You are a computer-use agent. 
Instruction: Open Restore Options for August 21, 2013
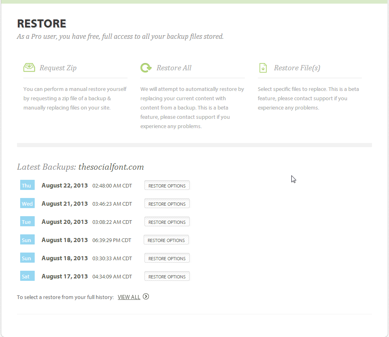(167, 203)
